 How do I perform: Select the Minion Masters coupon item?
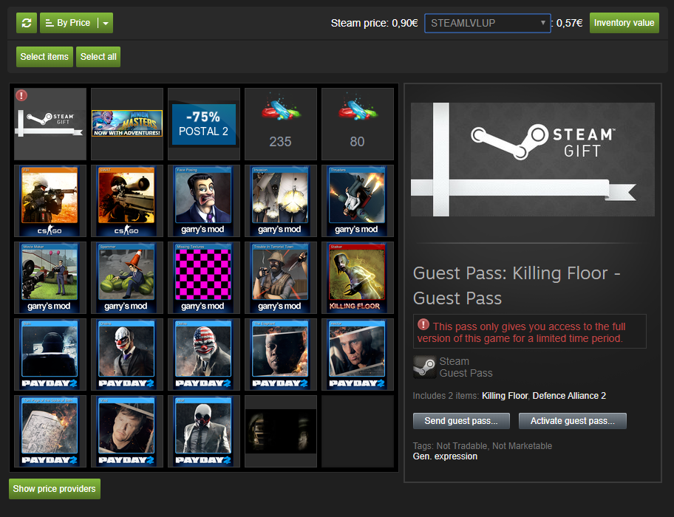[127, 124]
